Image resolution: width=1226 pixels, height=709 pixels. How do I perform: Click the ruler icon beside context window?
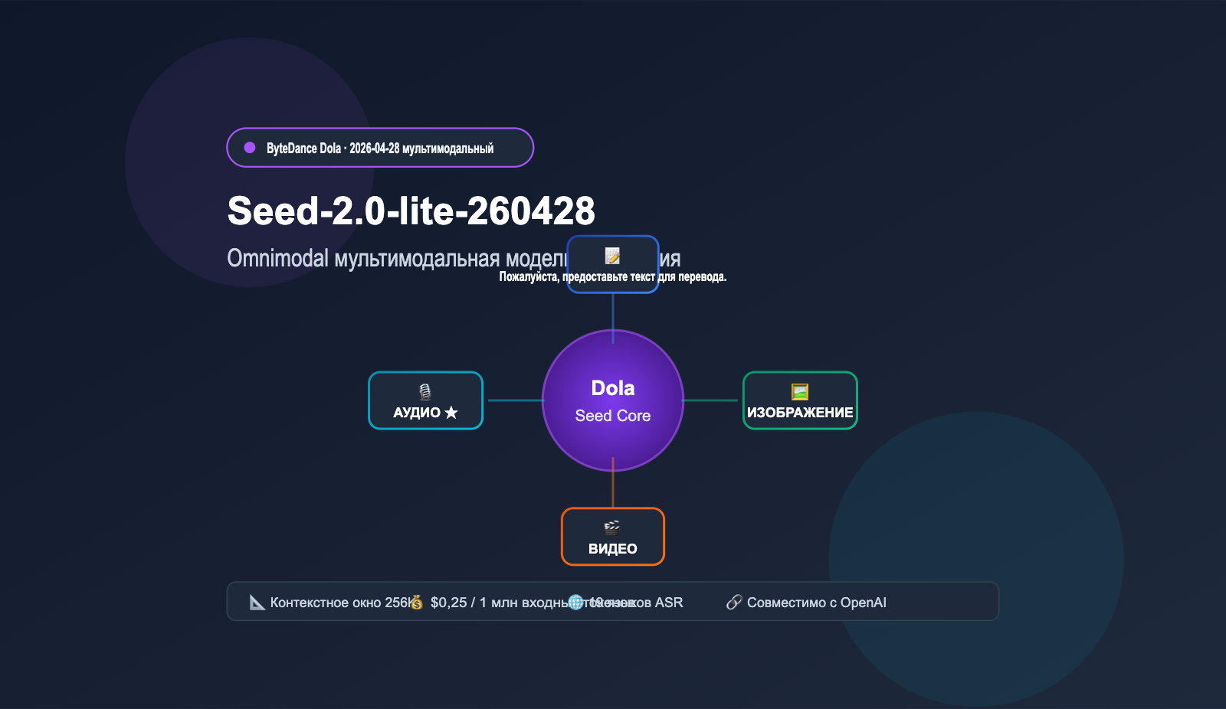click(257, 603)
